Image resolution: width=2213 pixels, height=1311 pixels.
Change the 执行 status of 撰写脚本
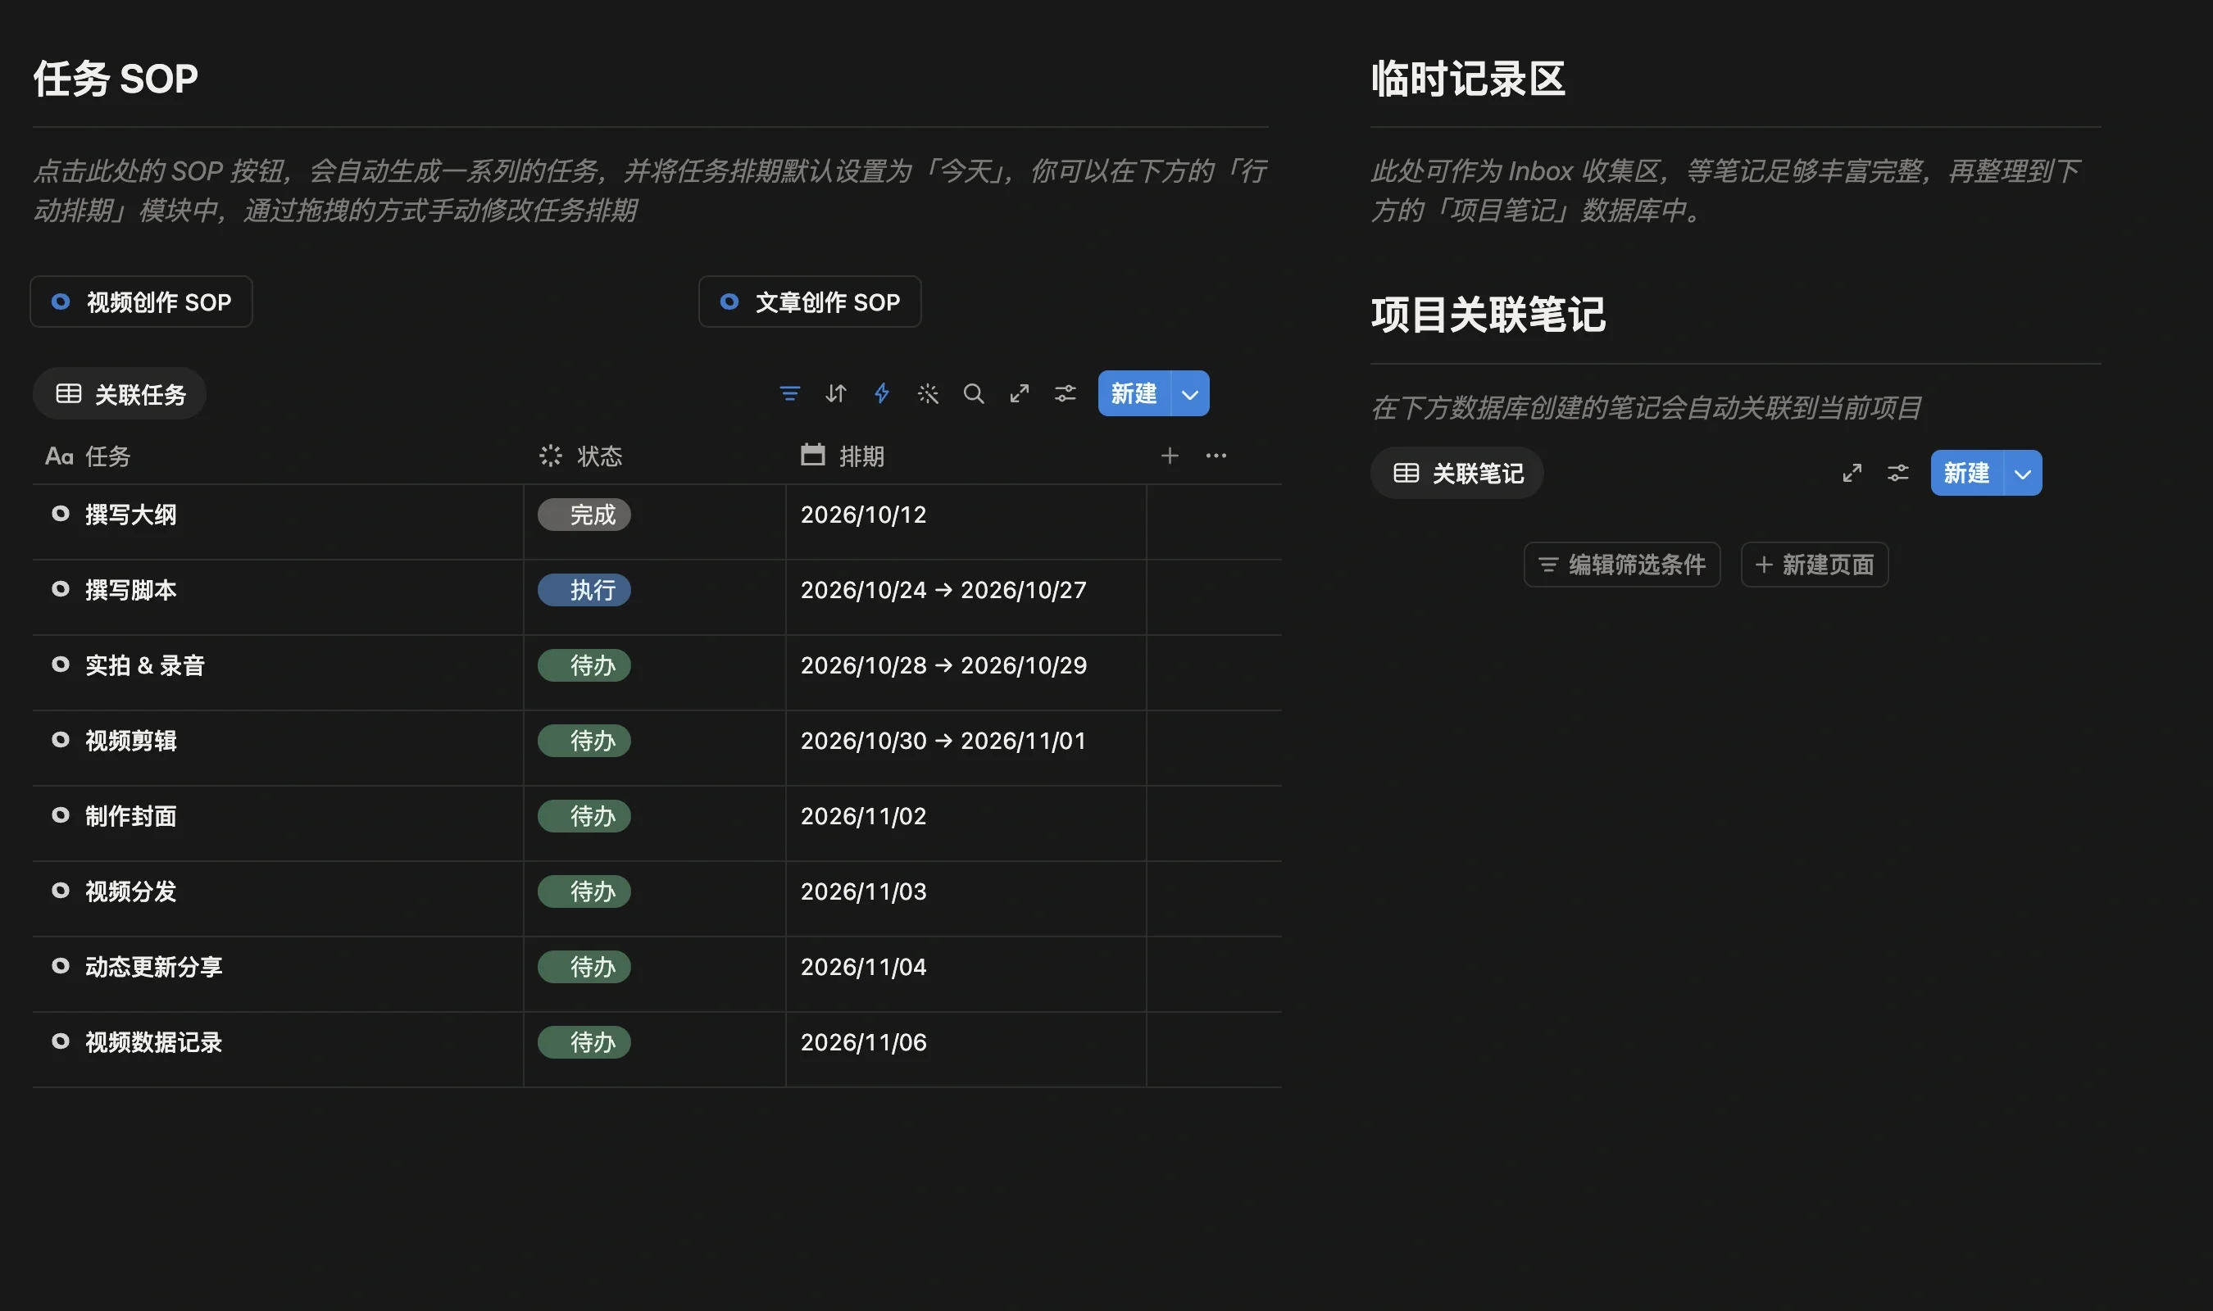584,590
